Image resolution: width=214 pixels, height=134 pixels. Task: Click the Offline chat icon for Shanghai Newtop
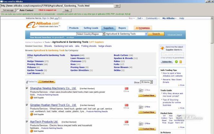tap(141, 90)
